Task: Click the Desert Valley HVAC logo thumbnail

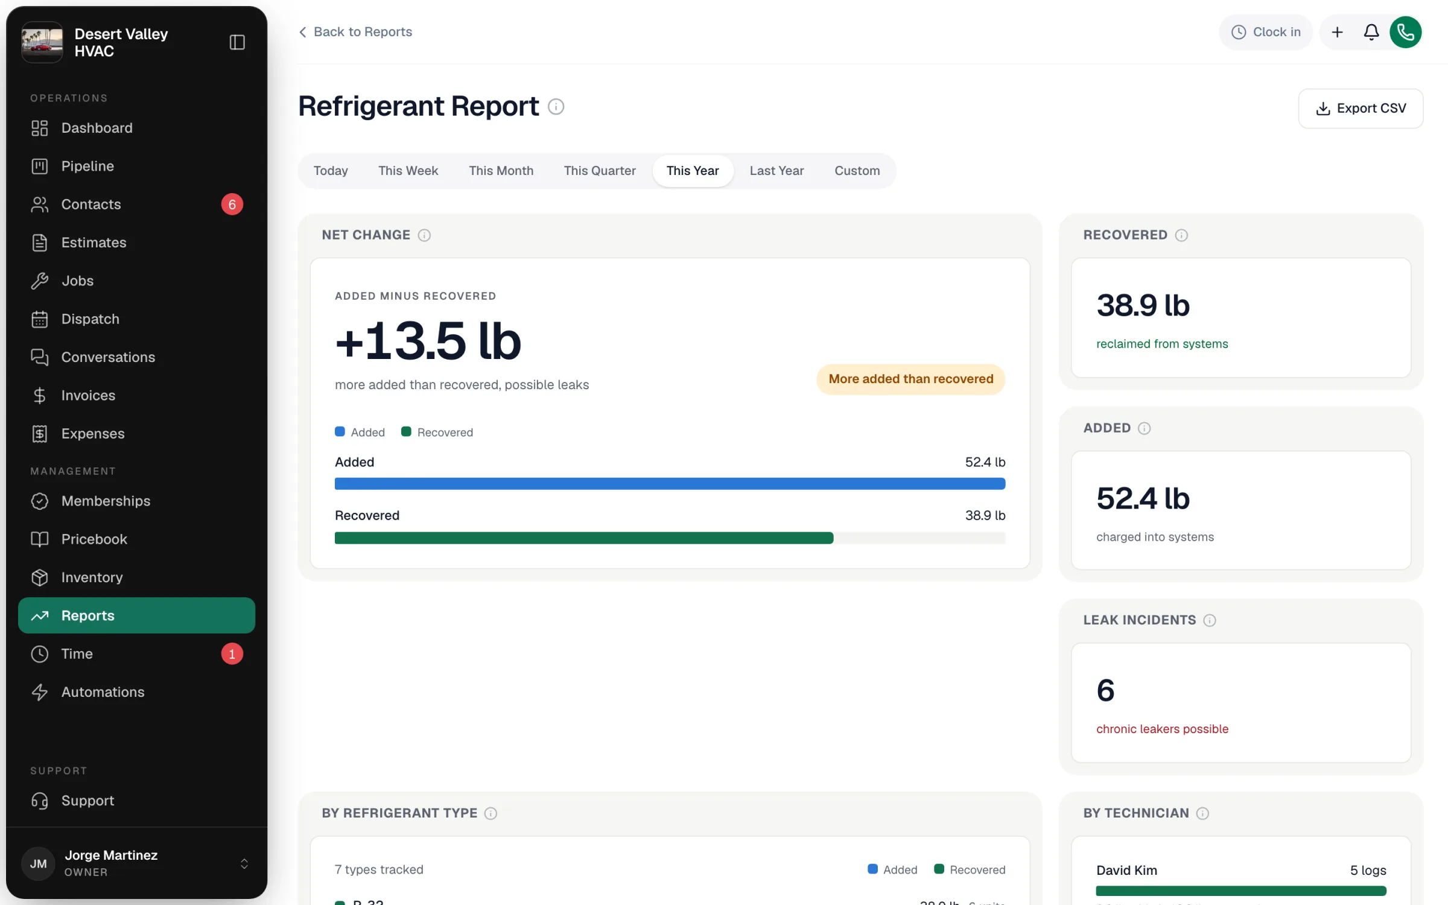Action: 42,42
